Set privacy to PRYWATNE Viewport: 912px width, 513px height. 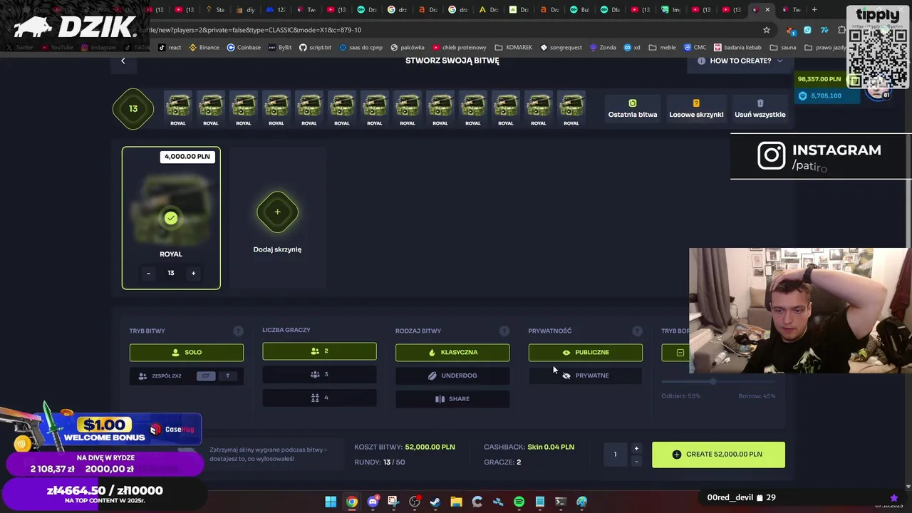[585, 375]
